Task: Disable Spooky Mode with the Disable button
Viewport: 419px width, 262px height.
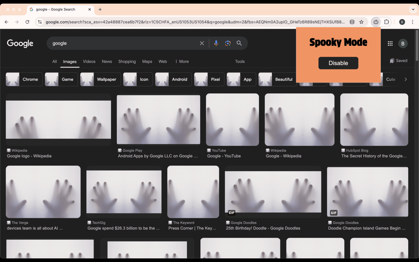Action: (338, 63)
